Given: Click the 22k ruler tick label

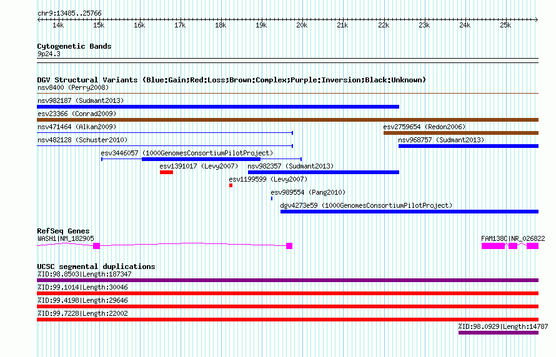Looking at the screenshot, I should coord(384,25).
